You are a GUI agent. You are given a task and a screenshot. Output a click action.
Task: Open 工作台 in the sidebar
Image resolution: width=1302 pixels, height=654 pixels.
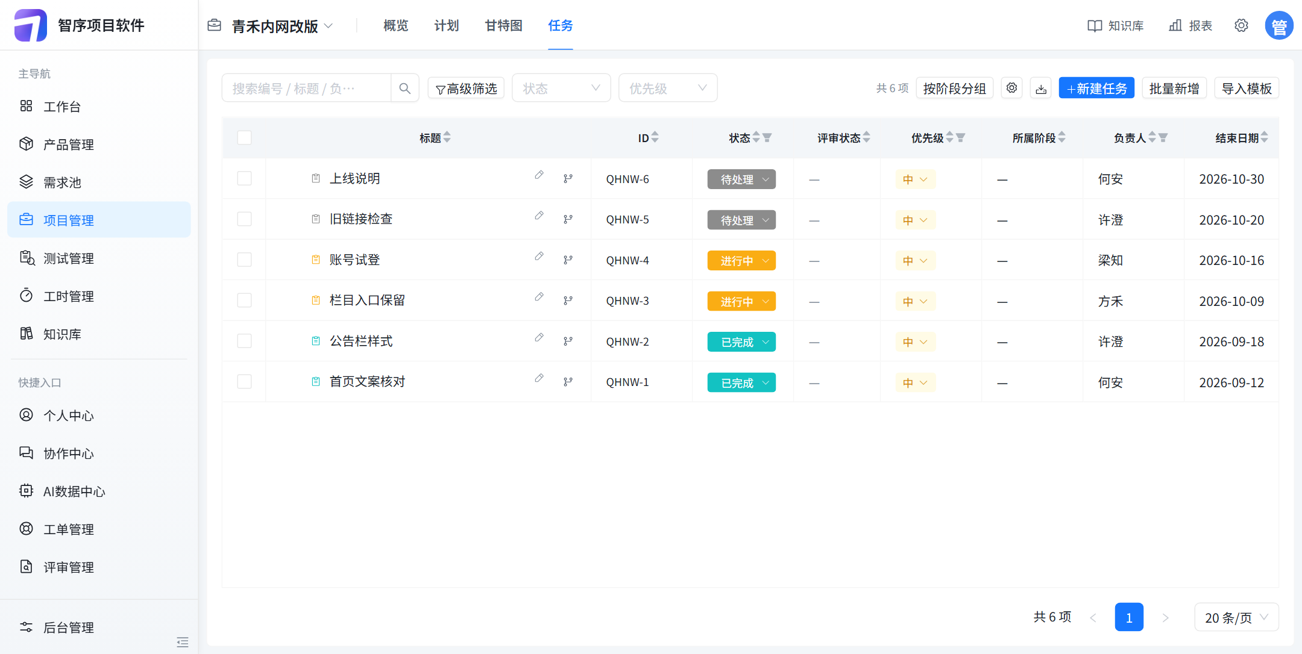99,107
